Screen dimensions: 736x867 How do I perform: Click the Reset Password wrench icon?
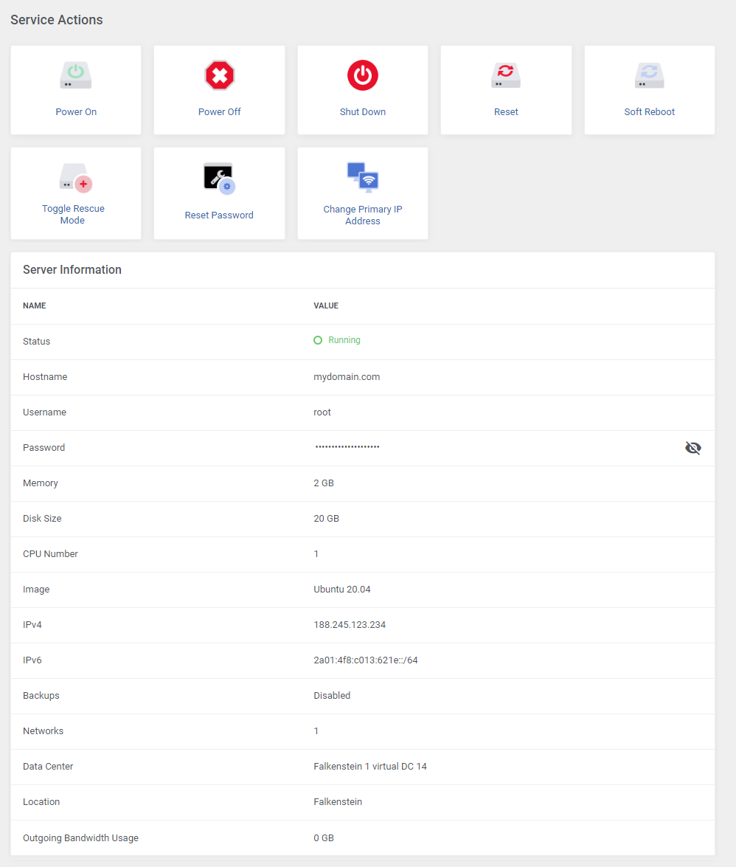pyautogui.click(x=219, y=179)
